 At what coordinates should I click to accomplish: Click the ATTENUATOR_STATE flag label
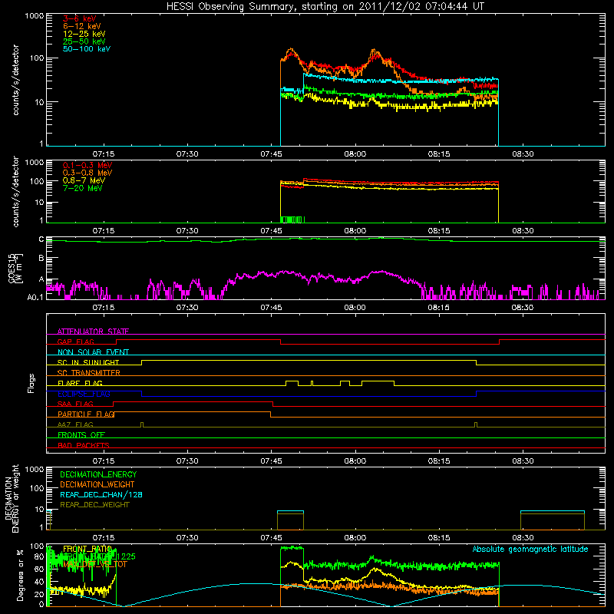tap(93, 332)
